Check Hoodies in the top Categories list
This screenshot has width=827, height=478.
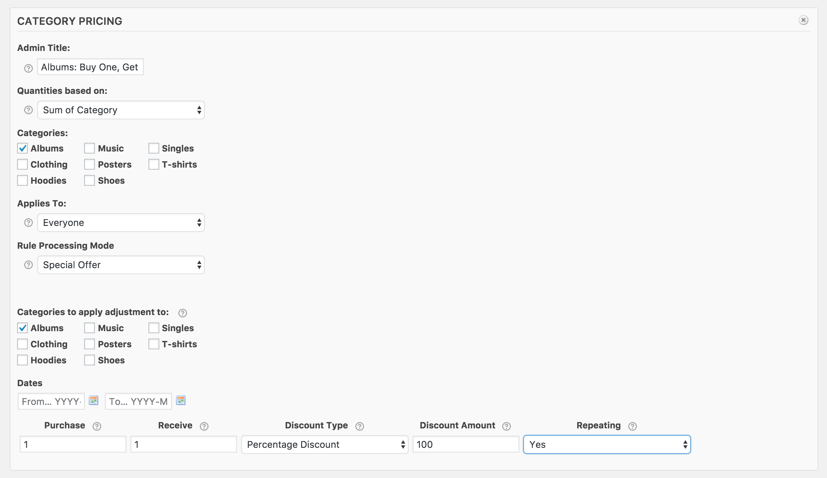pos(22,180)
